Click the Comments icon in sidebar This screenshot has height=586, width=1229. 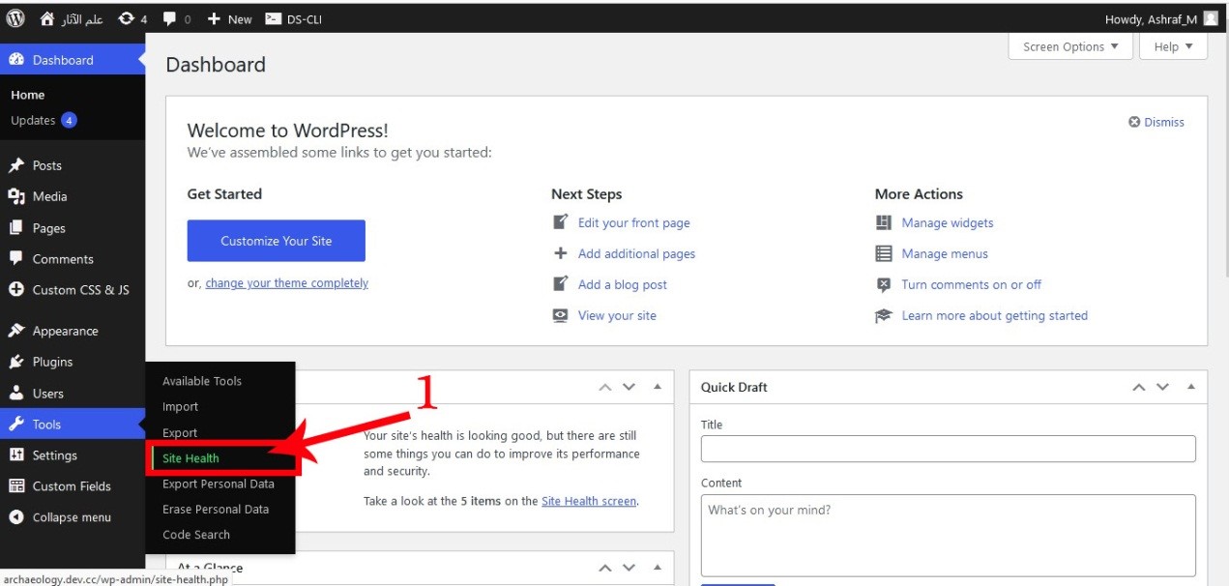[16, 259]
